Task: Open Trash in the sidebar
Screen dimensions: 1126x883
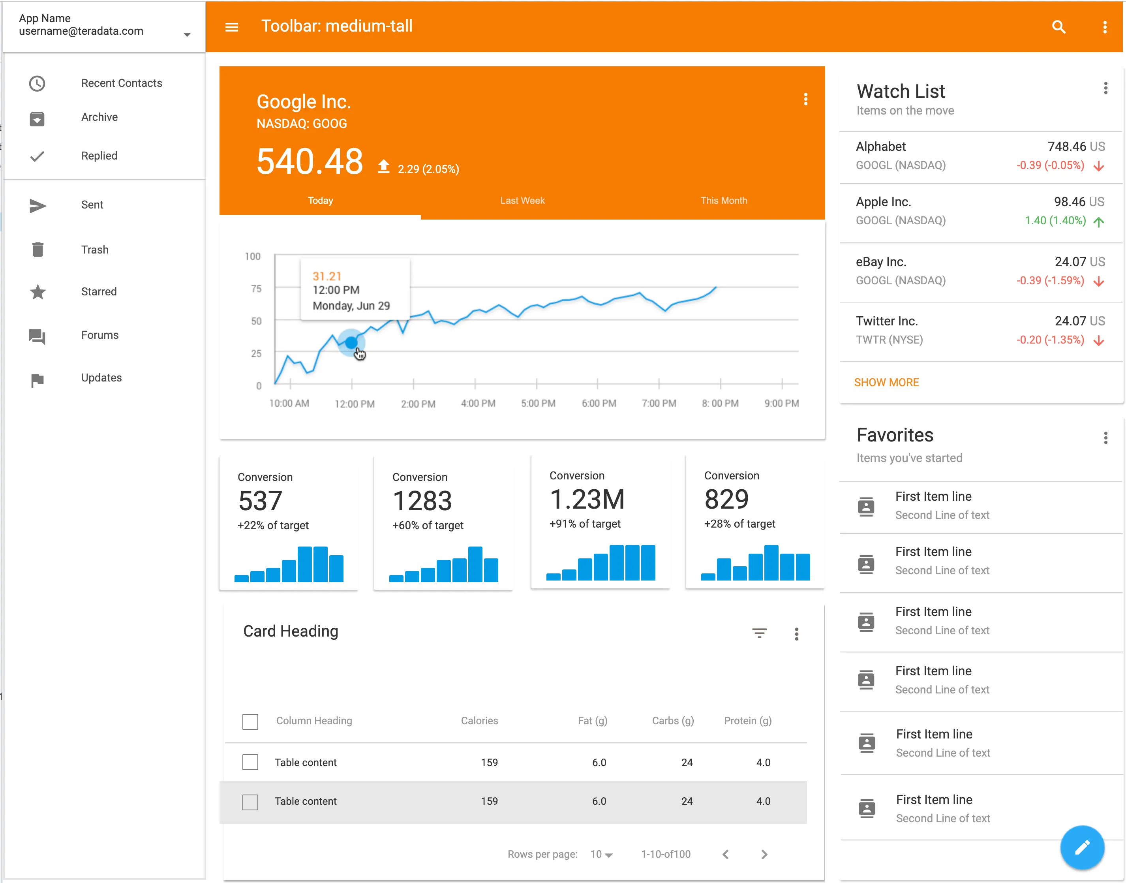Action: [x=95, y=250]
